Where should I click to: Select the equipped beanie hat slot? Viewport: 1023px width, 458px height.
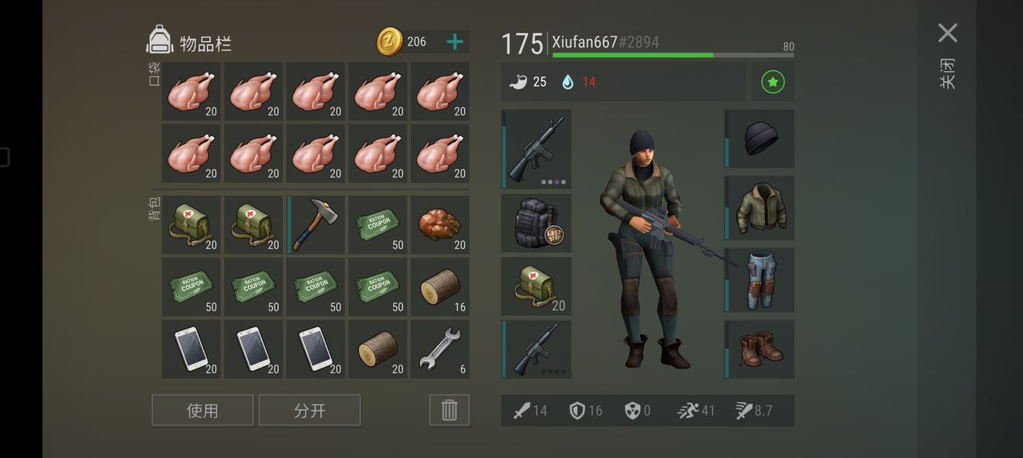pyautogui.click(x=759, y=138)
